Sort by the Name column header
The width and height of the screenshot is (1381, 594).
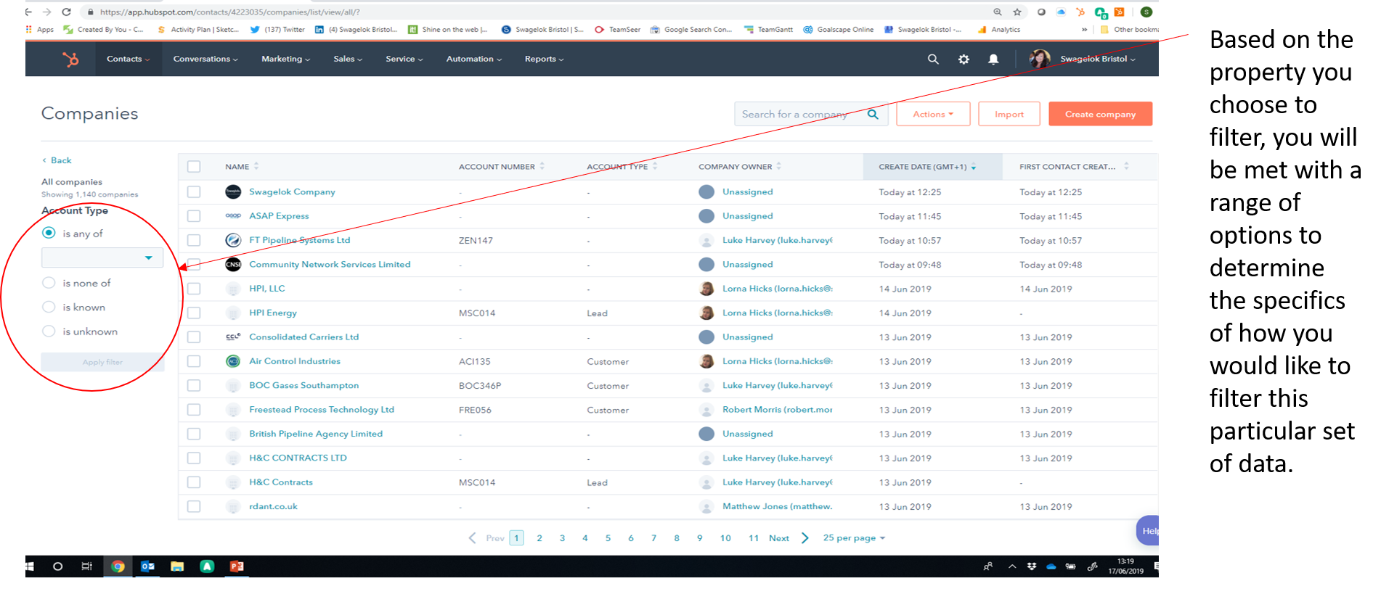pos(242,167)
